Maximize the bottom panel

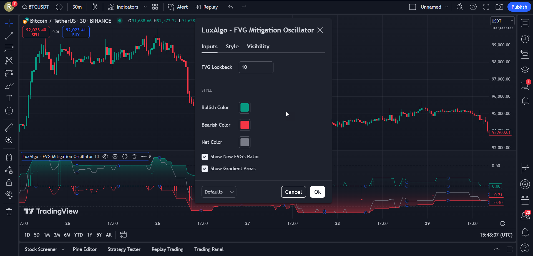tap(509, 249)
